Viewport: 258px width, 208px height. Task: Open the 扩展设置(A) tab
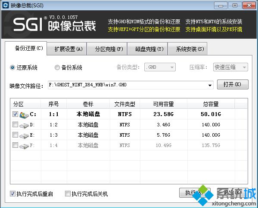point(67,49)
